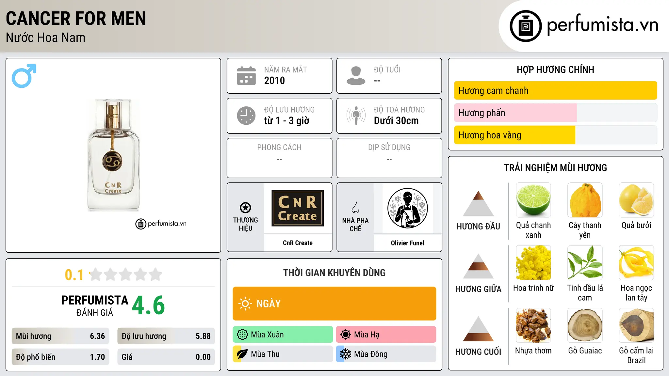Click the top notes pyramid icon

coord(479,203)
